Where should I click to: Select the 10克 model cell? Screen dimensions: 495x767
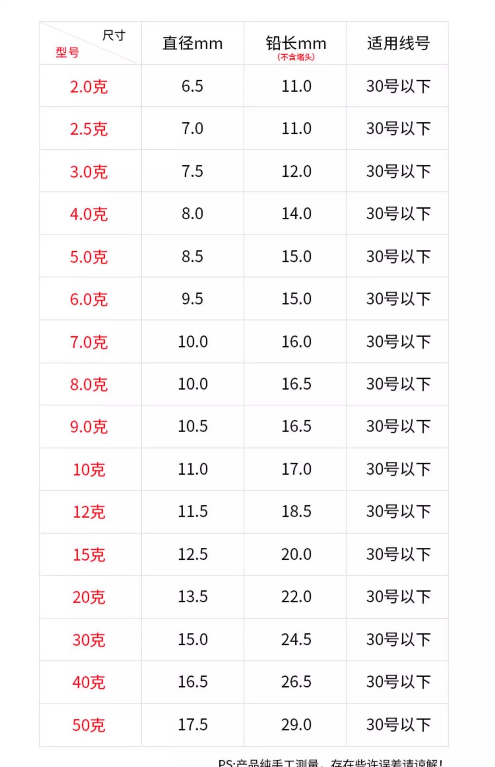click(x=89, y=470)
